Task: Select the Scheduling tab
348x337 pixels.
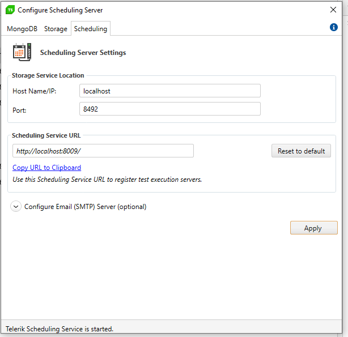Action: [90, 29]
